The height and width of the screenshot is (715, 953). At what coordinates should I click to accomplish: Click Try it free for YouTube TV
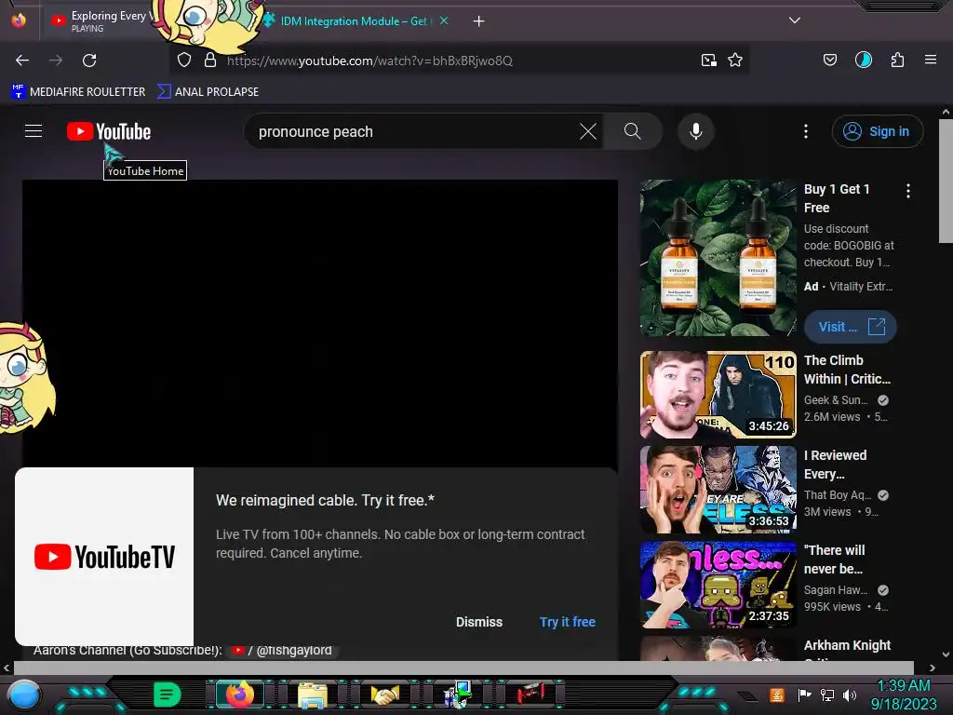pyautogui.click(x=567, y=622)
